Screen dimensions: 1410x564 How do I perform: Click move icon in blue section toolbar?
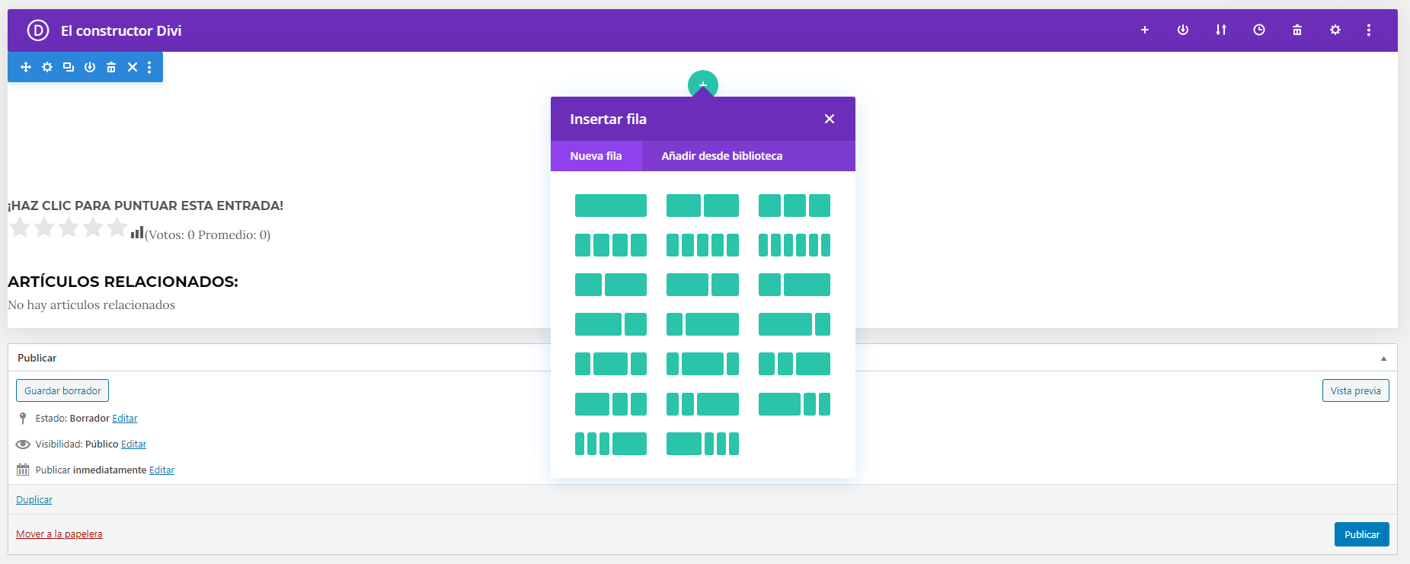[26, 67]
